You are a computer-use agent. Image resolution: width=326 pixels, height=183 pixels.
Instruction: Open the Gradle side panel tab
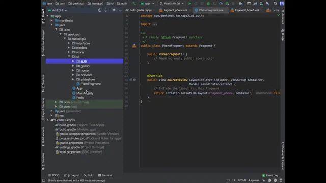pos(283,35)
